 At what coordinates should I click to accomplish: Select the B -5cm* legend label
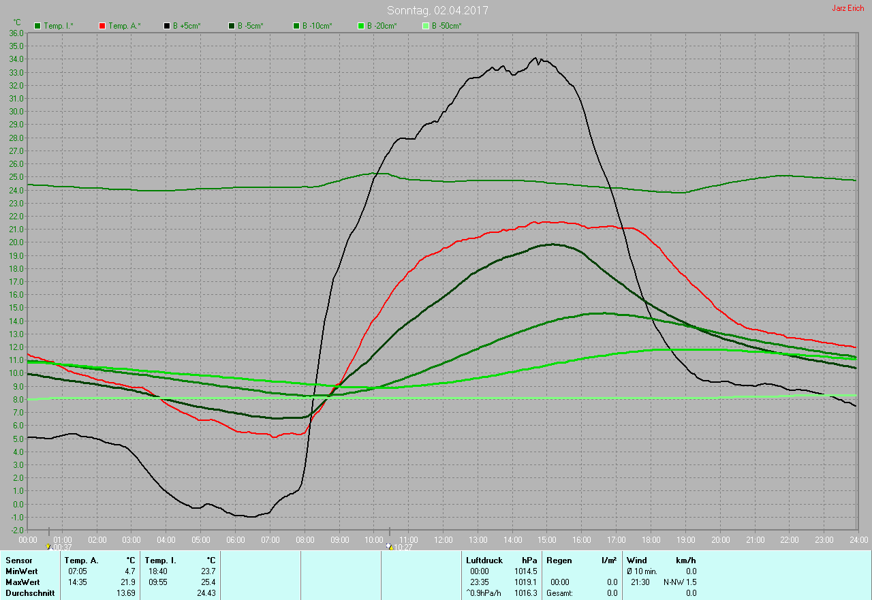(x=251, y=26)
